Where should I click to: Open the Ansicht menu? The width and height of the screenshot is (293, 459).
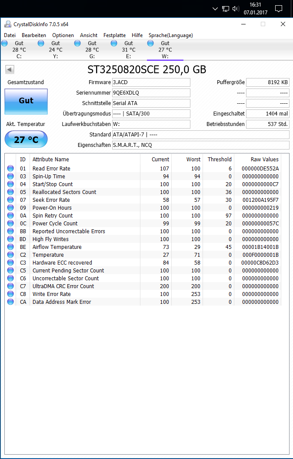click(x=89, y=35)
